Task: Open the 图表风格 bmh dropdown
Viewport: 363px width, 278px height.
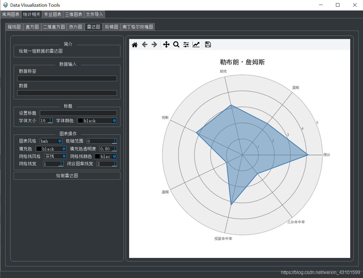Action: pyautogui.click(x=51, y=141)
